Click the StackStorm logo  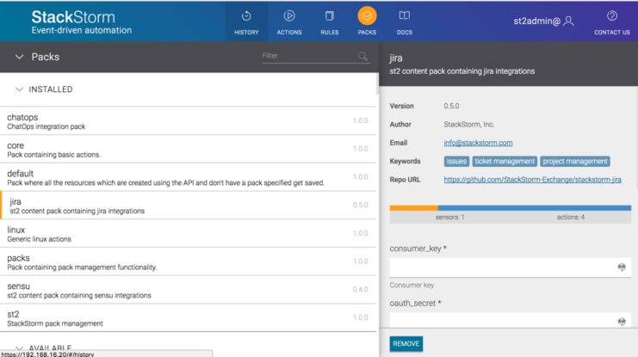tap(82, 22)
